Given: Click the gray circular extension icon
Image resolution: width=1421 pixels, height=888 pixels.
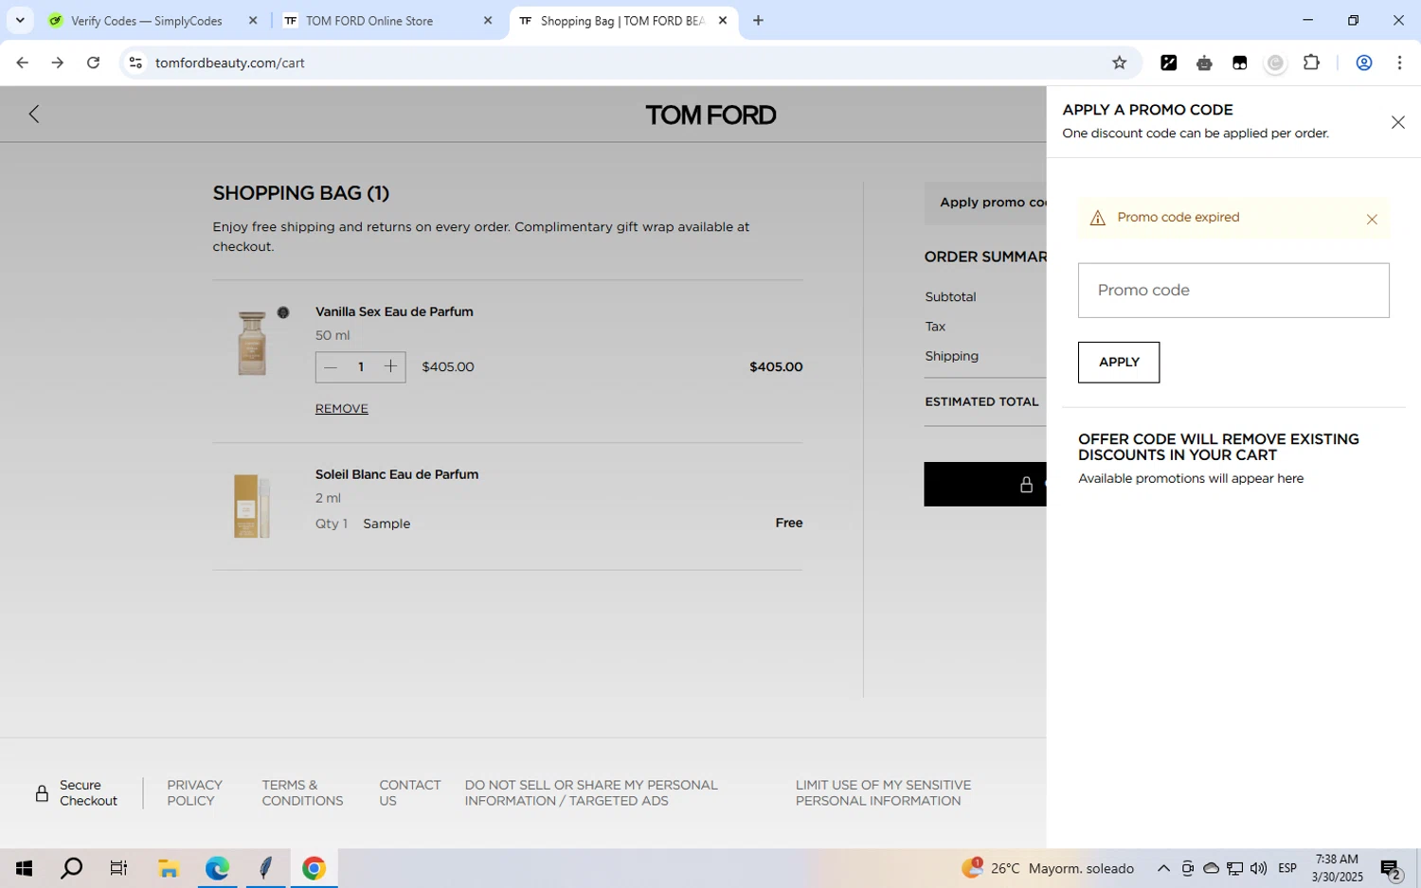Looking at the screenshot, I should (x=1275, y=63).
